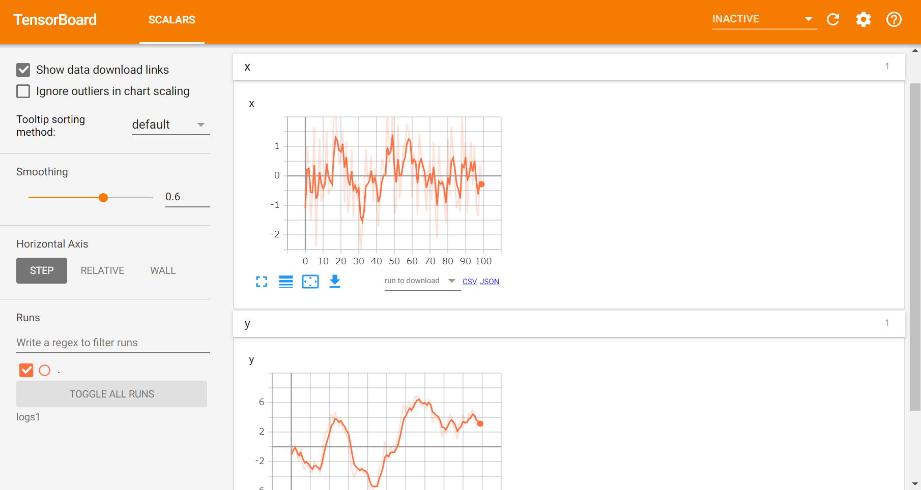Refresh the TensorBoard dashboard data
The image size is (921, 490).
tap(833, 19)
